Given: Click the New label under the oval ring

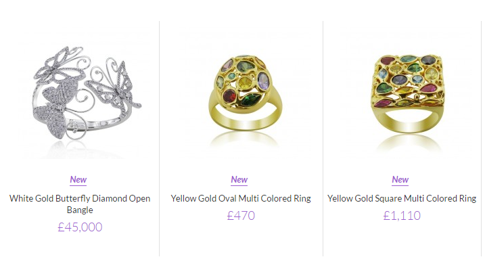Looking at the screenshot, I should coord(239,180).
